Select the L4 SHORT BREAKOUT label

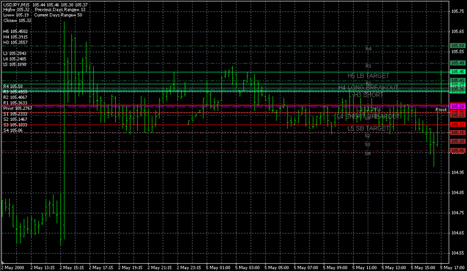368,117
